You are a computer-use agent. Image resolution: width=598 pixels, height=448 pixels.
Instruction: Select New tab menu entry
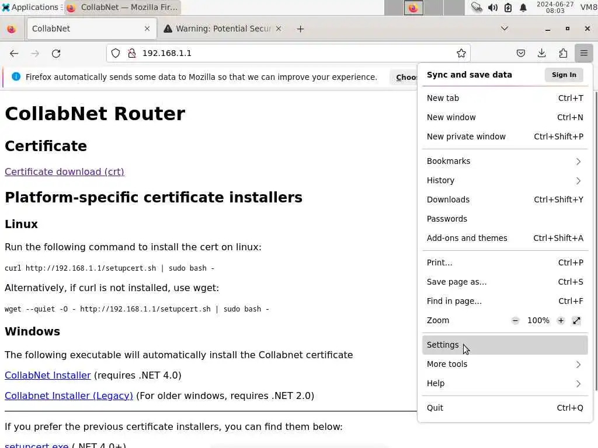coord(505,98)
